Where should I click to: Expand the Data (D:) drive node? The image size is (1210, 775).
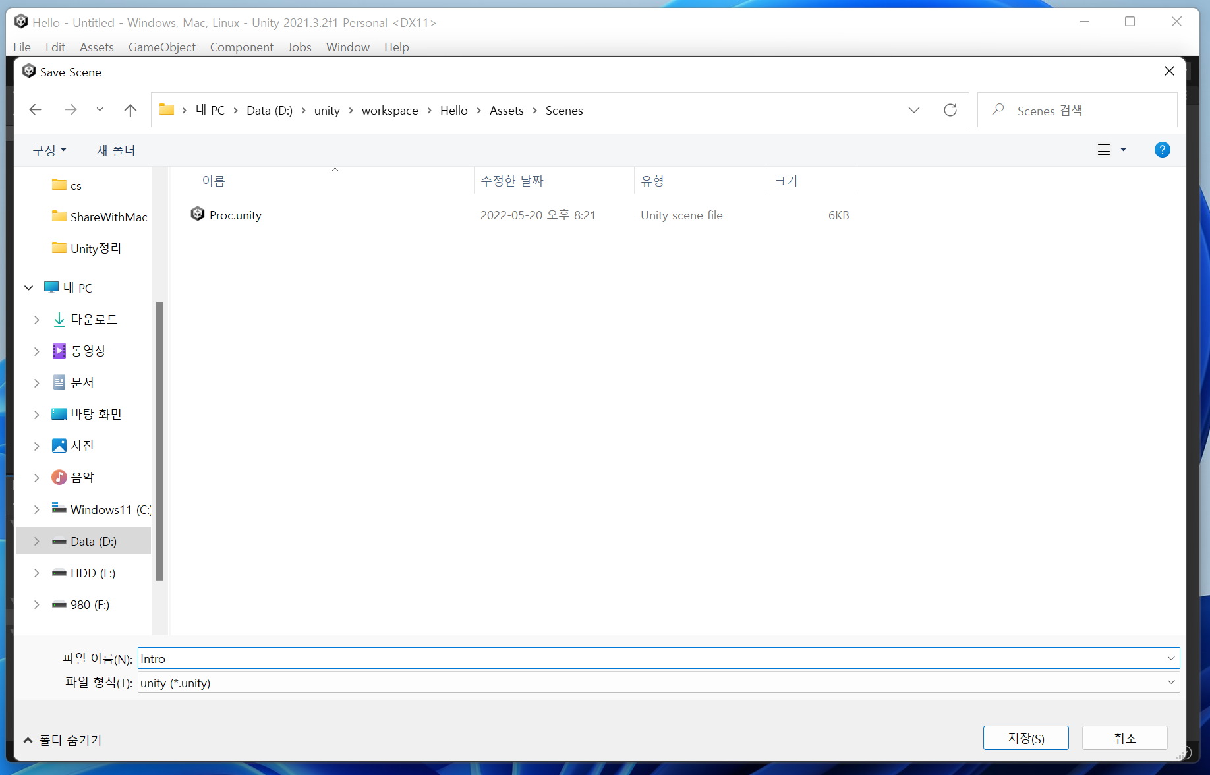click(x=37, y=541)
